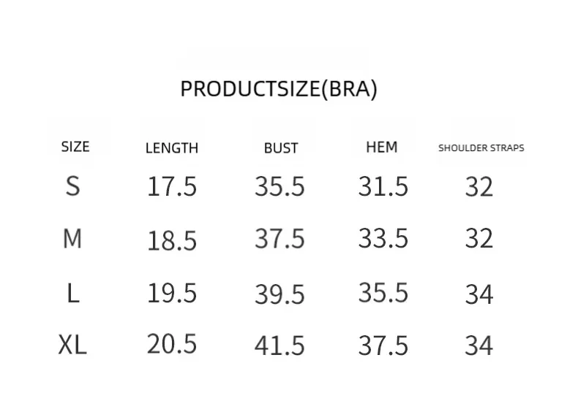Click the HEM column header

click(382, 148)
